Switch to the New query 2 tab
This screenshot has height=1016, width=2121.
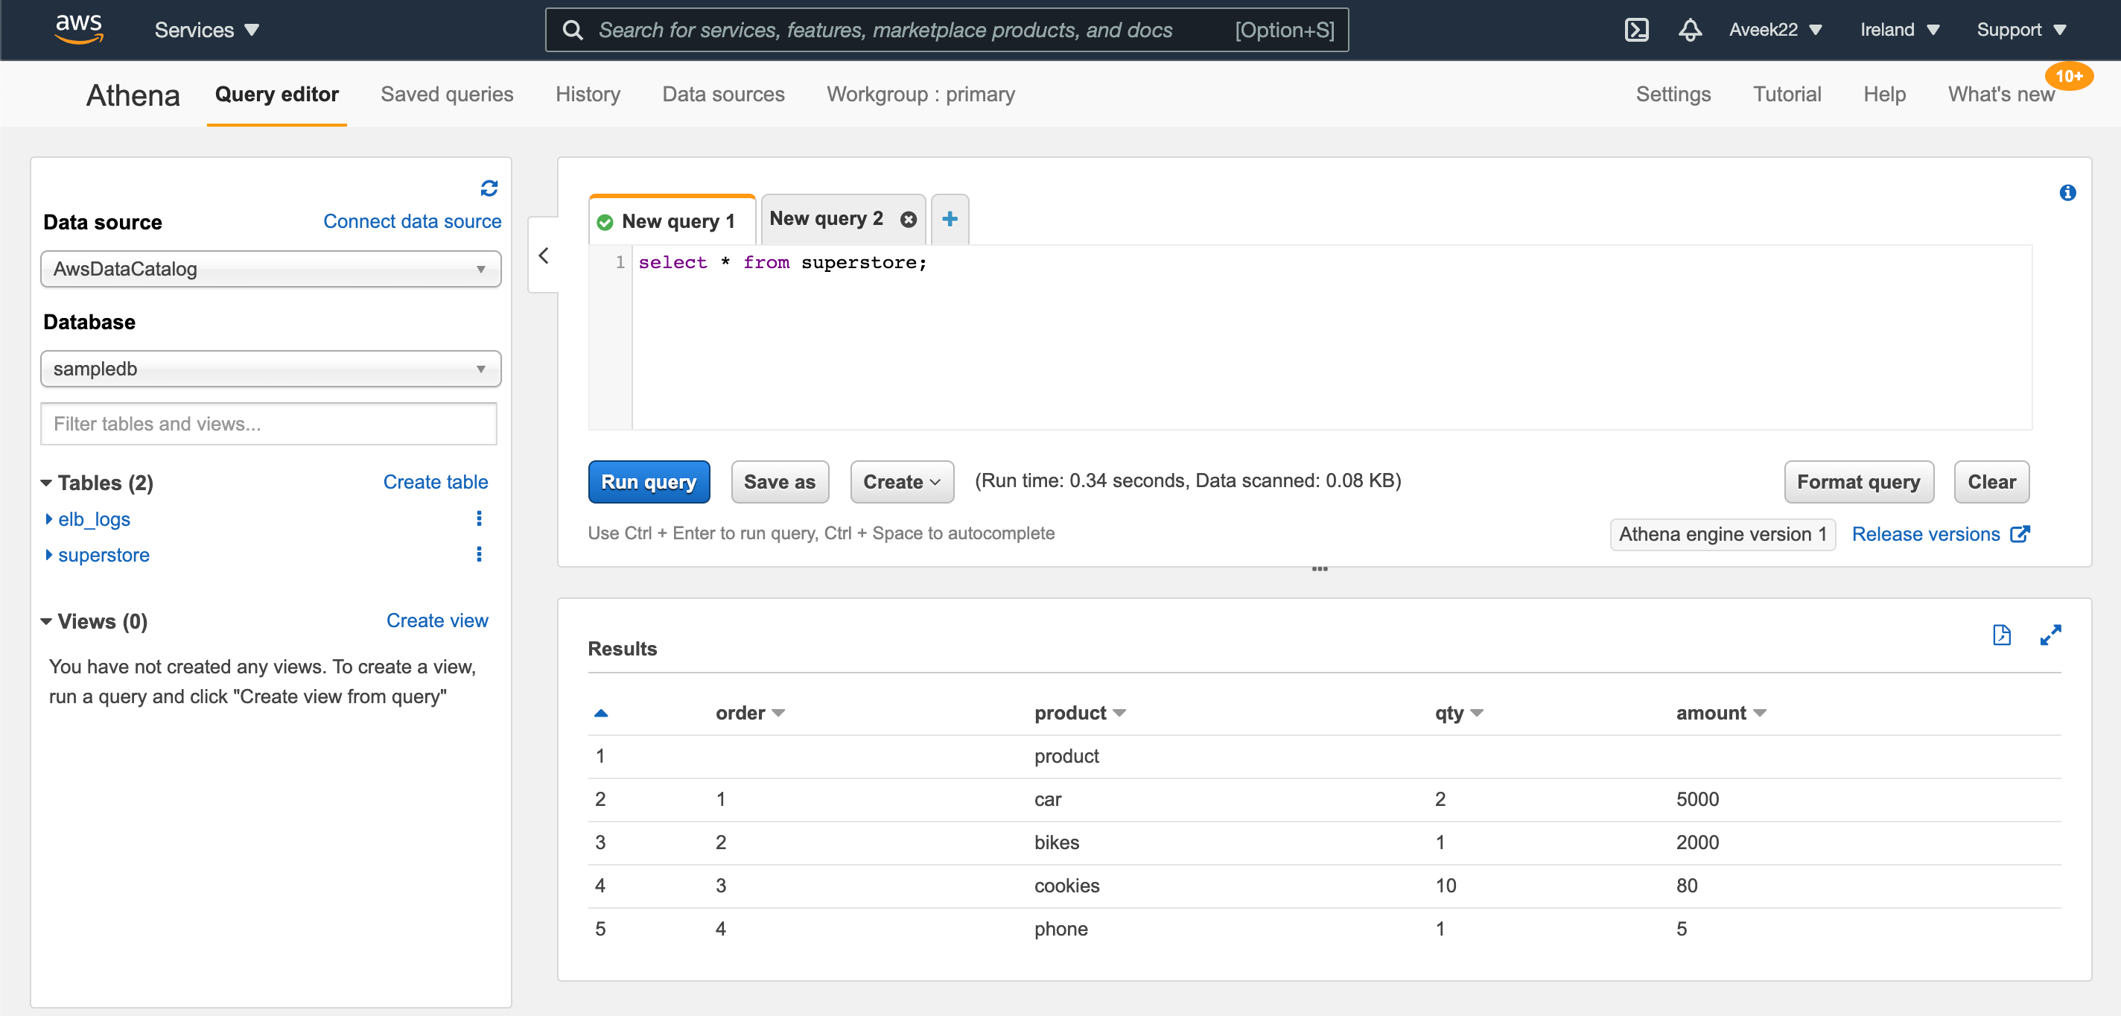click(x=826, y=218)
